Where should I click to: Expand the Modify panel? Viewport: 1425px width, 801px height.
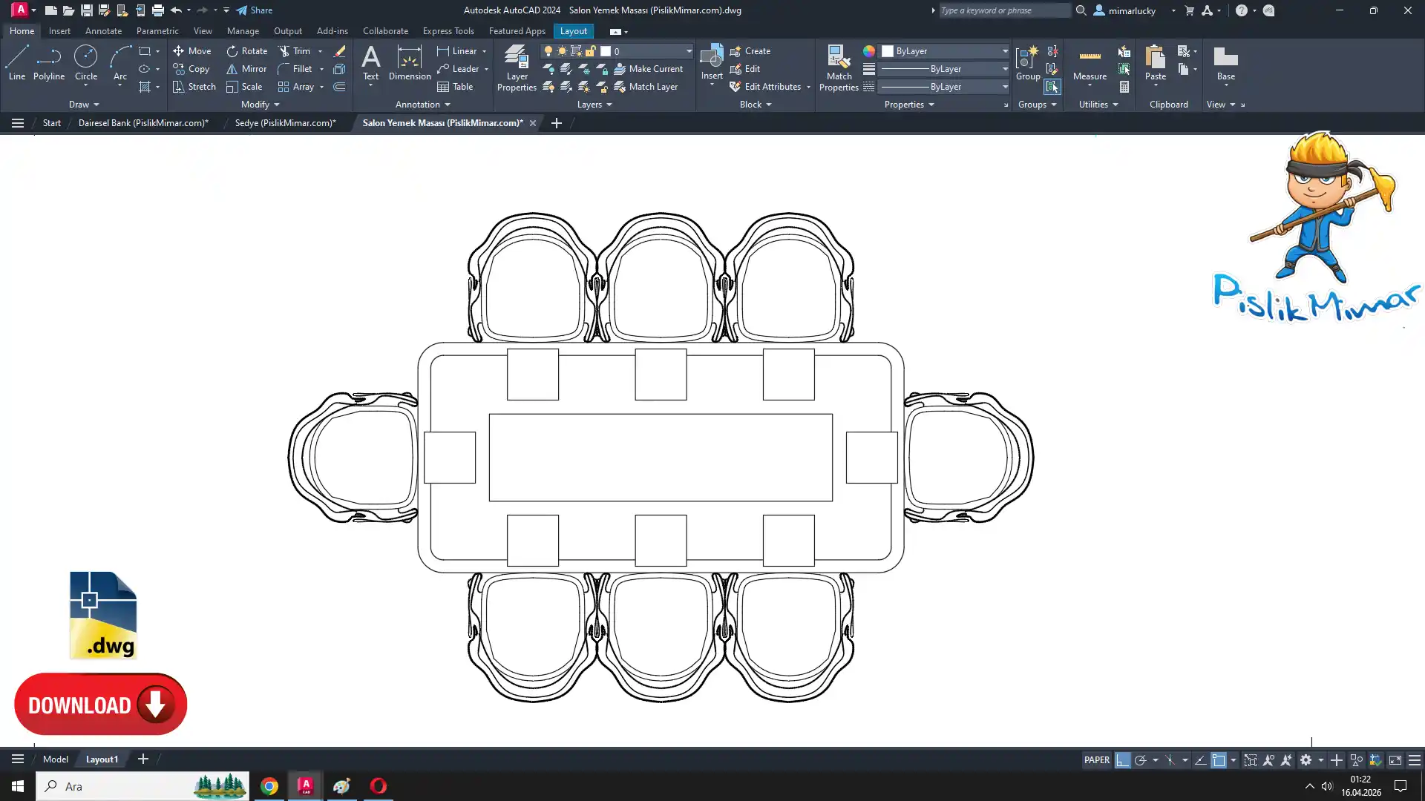click(x=260, y=105)
